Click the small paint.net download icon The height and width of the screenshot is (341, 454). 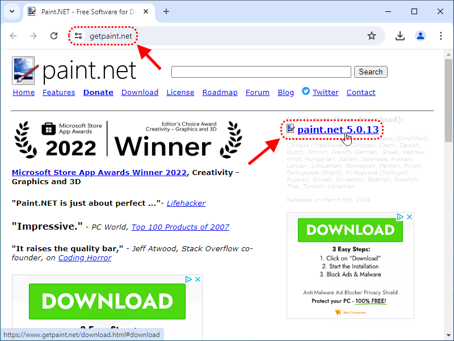(x=291, y=128)
